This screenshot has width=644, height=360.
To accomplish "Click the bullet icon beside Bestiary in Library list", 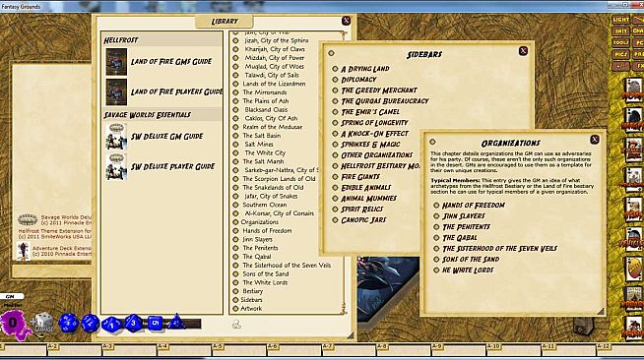I will click(x=235, y=291).
